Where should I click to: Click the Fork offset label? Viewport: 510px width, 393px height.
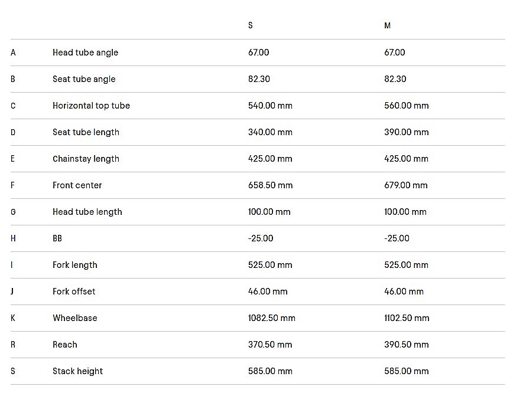click(x=74, y=292)
